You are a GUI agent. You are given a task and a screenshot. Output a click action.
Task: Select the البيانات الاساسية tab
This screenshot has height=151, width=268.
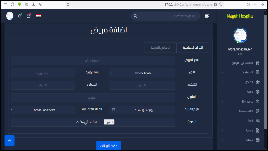coord(193,48)
